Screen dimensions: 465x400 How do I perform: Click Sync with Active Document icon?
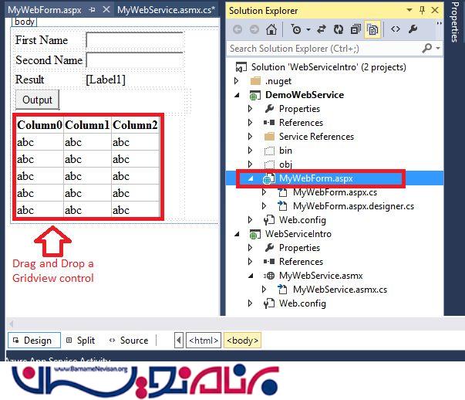(322, 29)
